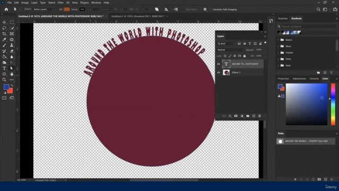Click the Fill color swatch in options bar
Image resolution: width=339 pixels, height=191 pixels.
67,10
